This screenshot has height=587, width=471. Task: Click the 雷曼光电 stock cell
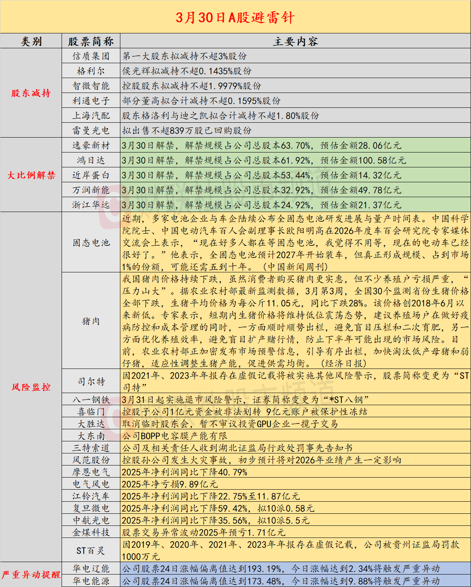[91, 130]
